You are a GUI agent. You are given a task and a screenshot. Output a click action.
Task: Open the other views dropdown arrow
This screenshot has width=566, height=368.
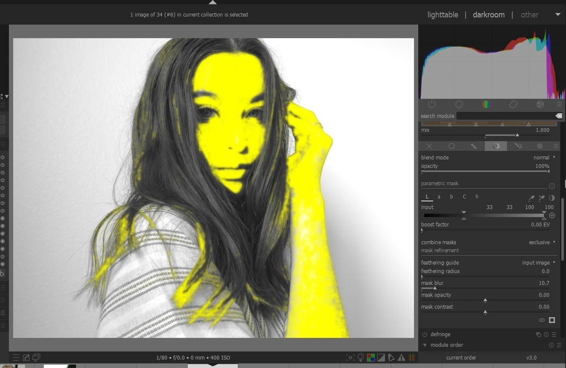(x=558, y=15)
